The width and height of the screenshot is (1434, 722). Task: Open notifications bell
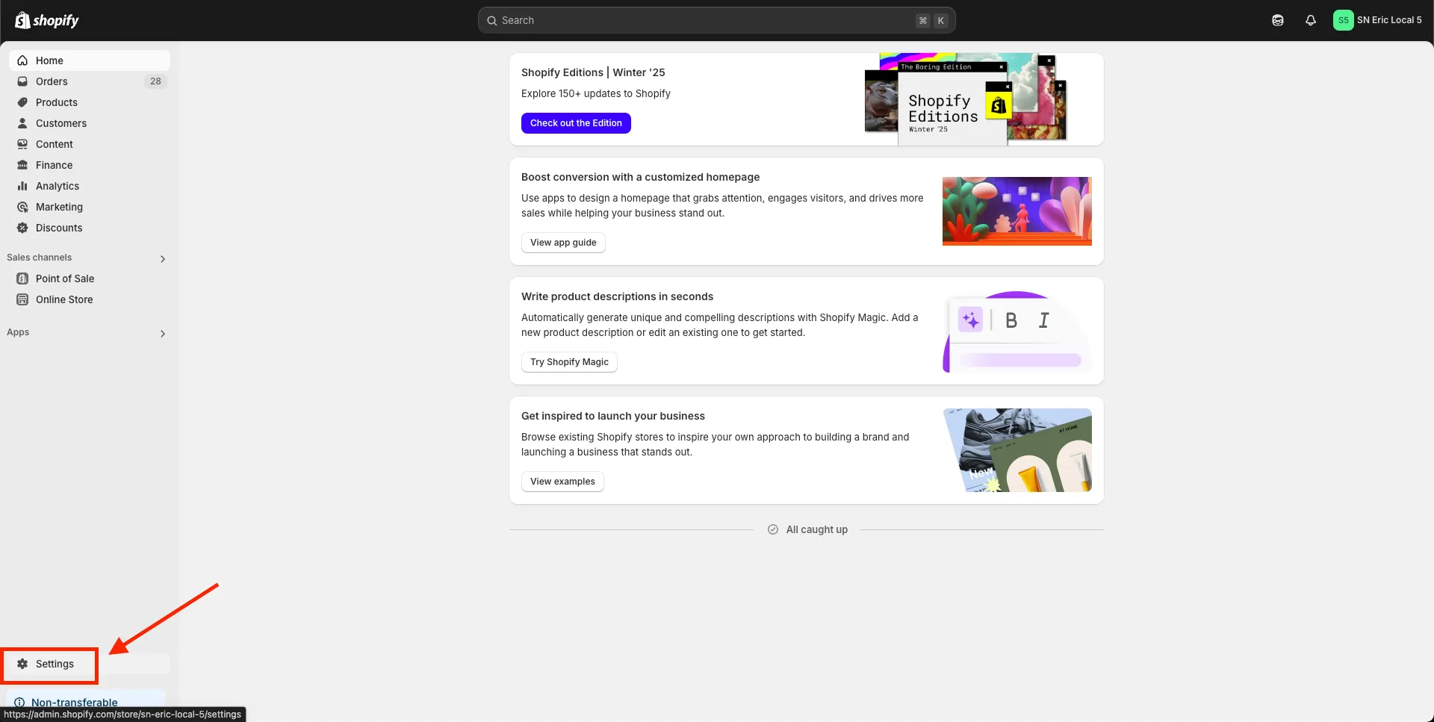pyautogui.click(x=1311, y=20)
